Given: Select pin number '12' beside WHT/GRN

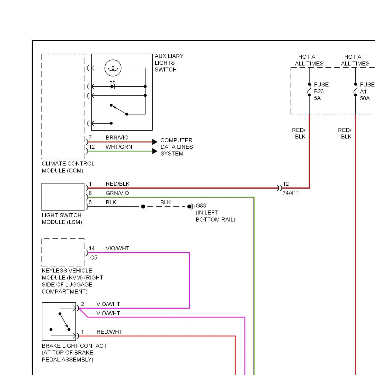Looking at the screenshot, I should pos(92,147).
